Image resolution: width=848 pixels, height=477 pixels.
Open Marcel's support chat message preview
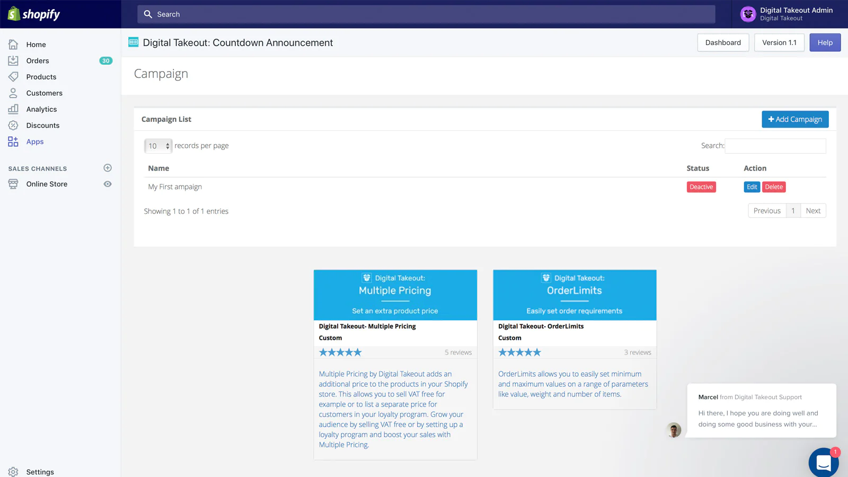(762, 411)
